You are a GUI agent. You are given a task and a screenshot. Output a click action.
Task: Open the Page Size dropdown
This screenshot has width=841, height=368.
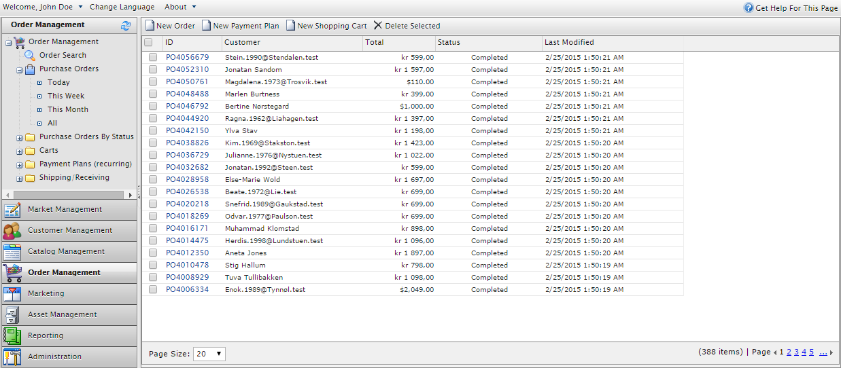[209, 354]
